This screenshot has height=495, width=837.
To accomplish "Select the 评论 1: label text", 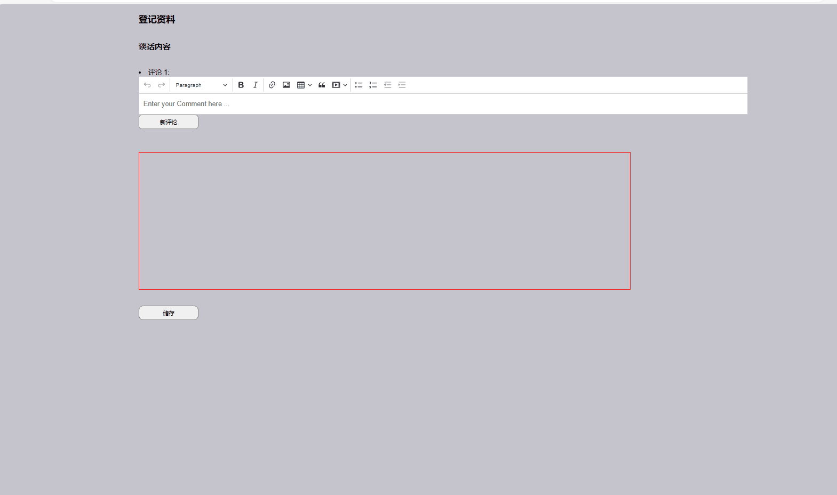I will point(159,72).
